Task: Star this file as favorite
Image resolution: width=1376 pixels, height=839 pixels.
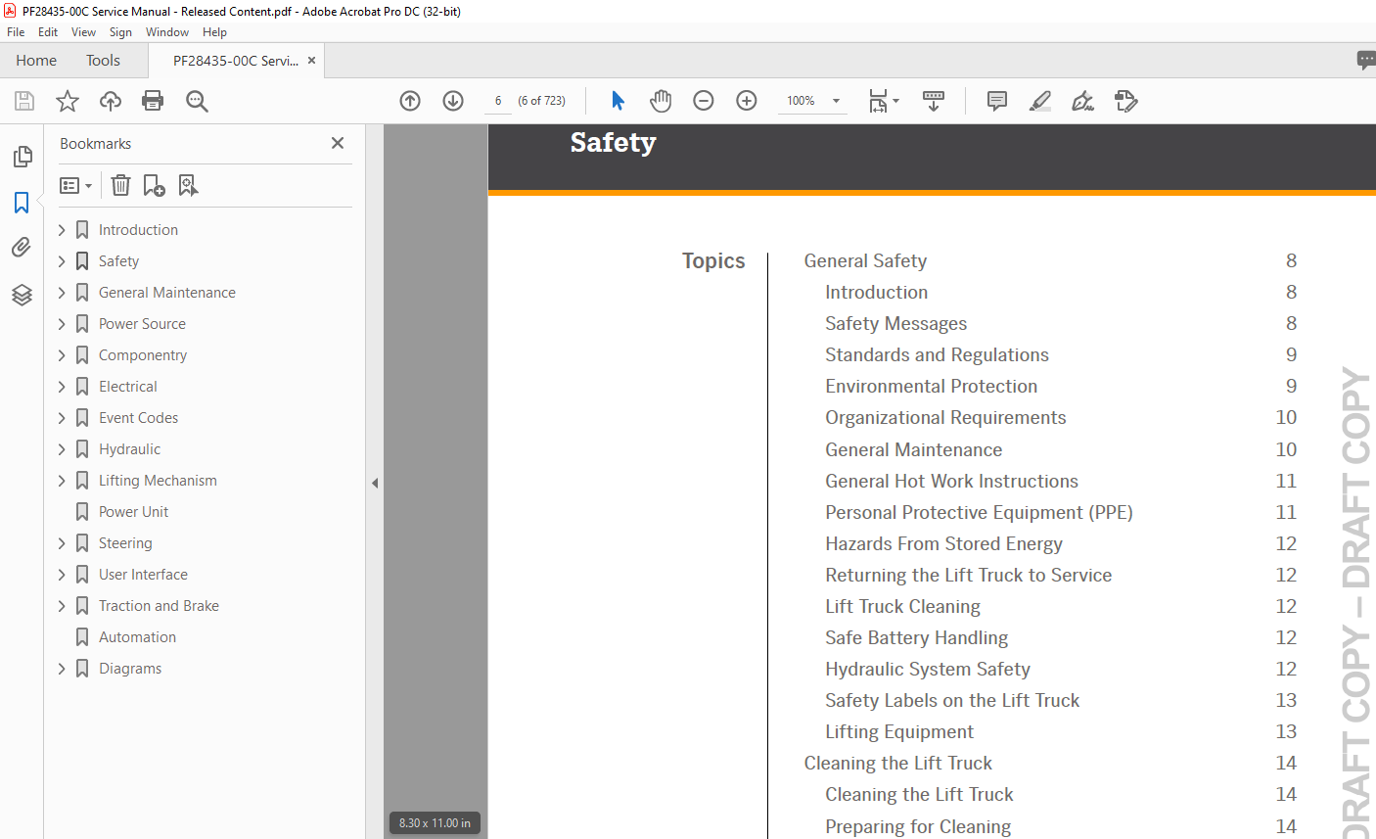Action: [68, 101]
